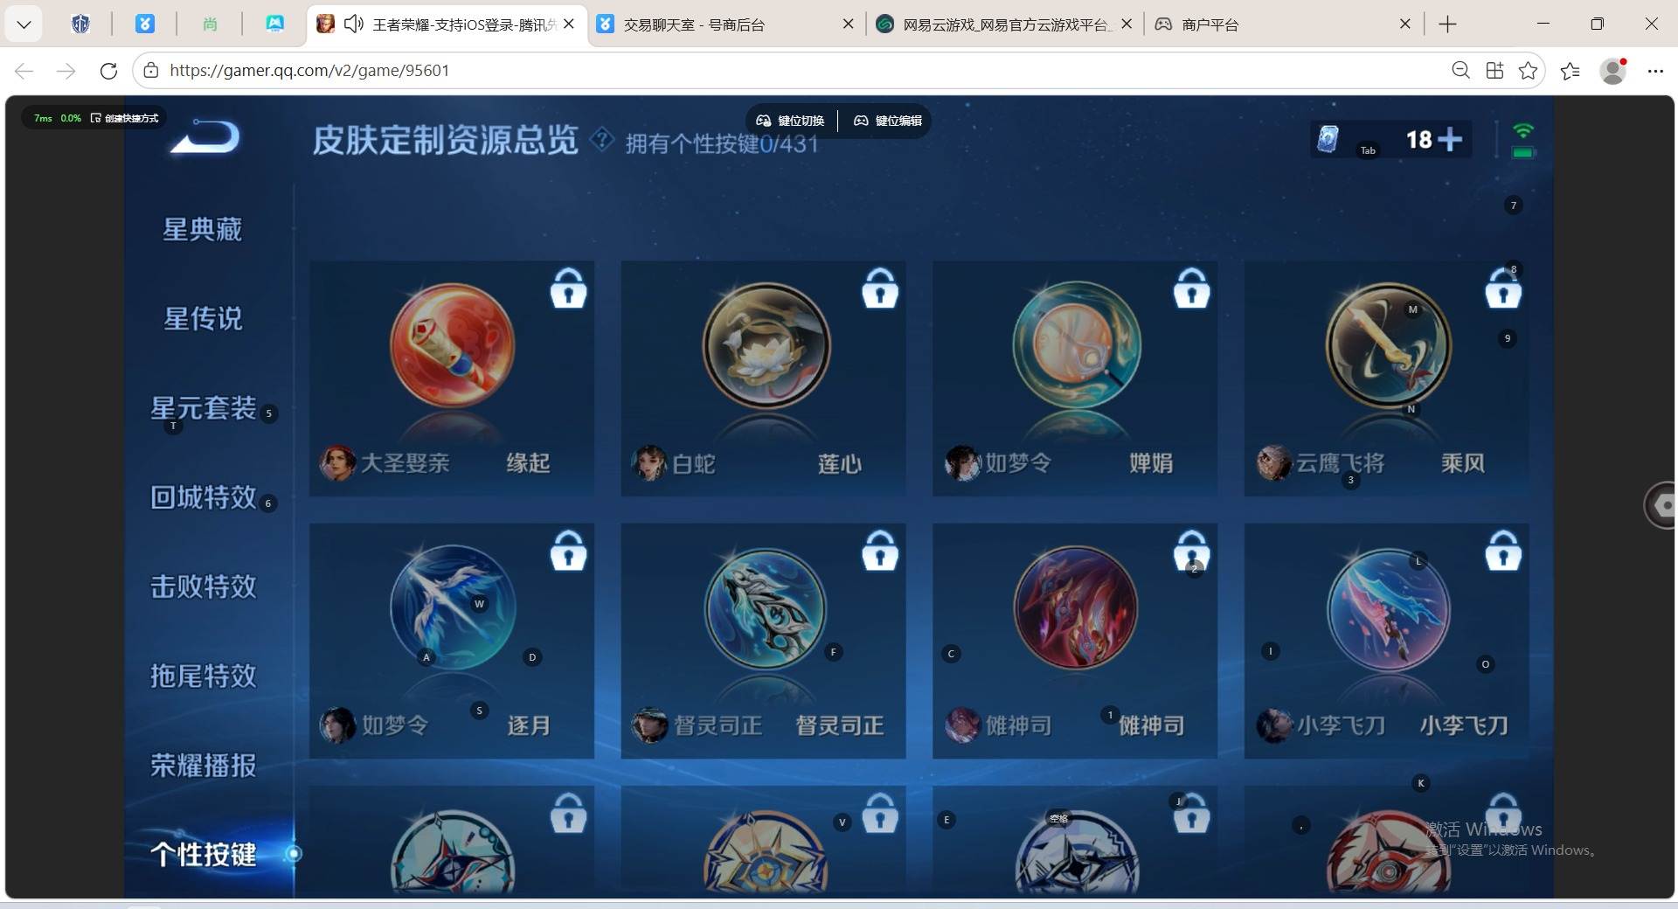Switch to the 网易云游戏 browser tab
Image resolution: width=1678 pixels, height=909 pixels.
[x=1005, y=24]
